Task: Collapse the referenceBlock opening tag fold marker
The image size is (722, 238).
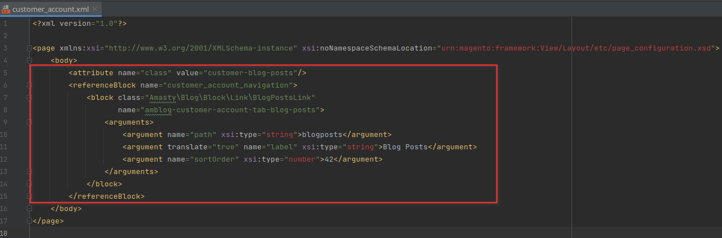Action: click(x=29, y=85)
